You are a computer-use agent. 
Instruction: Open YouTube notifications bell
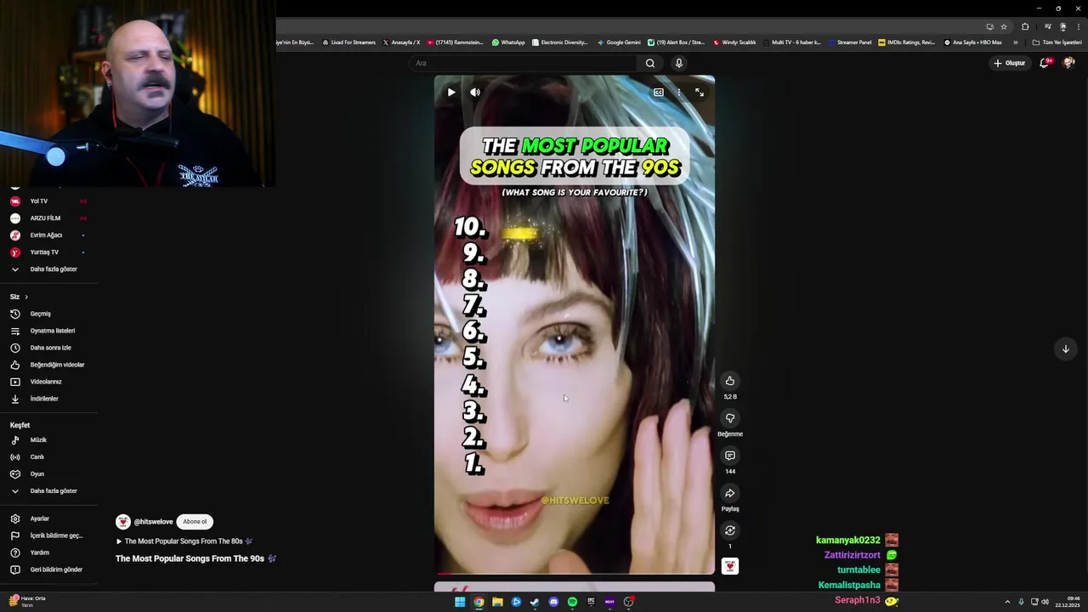pos(1045,63)
